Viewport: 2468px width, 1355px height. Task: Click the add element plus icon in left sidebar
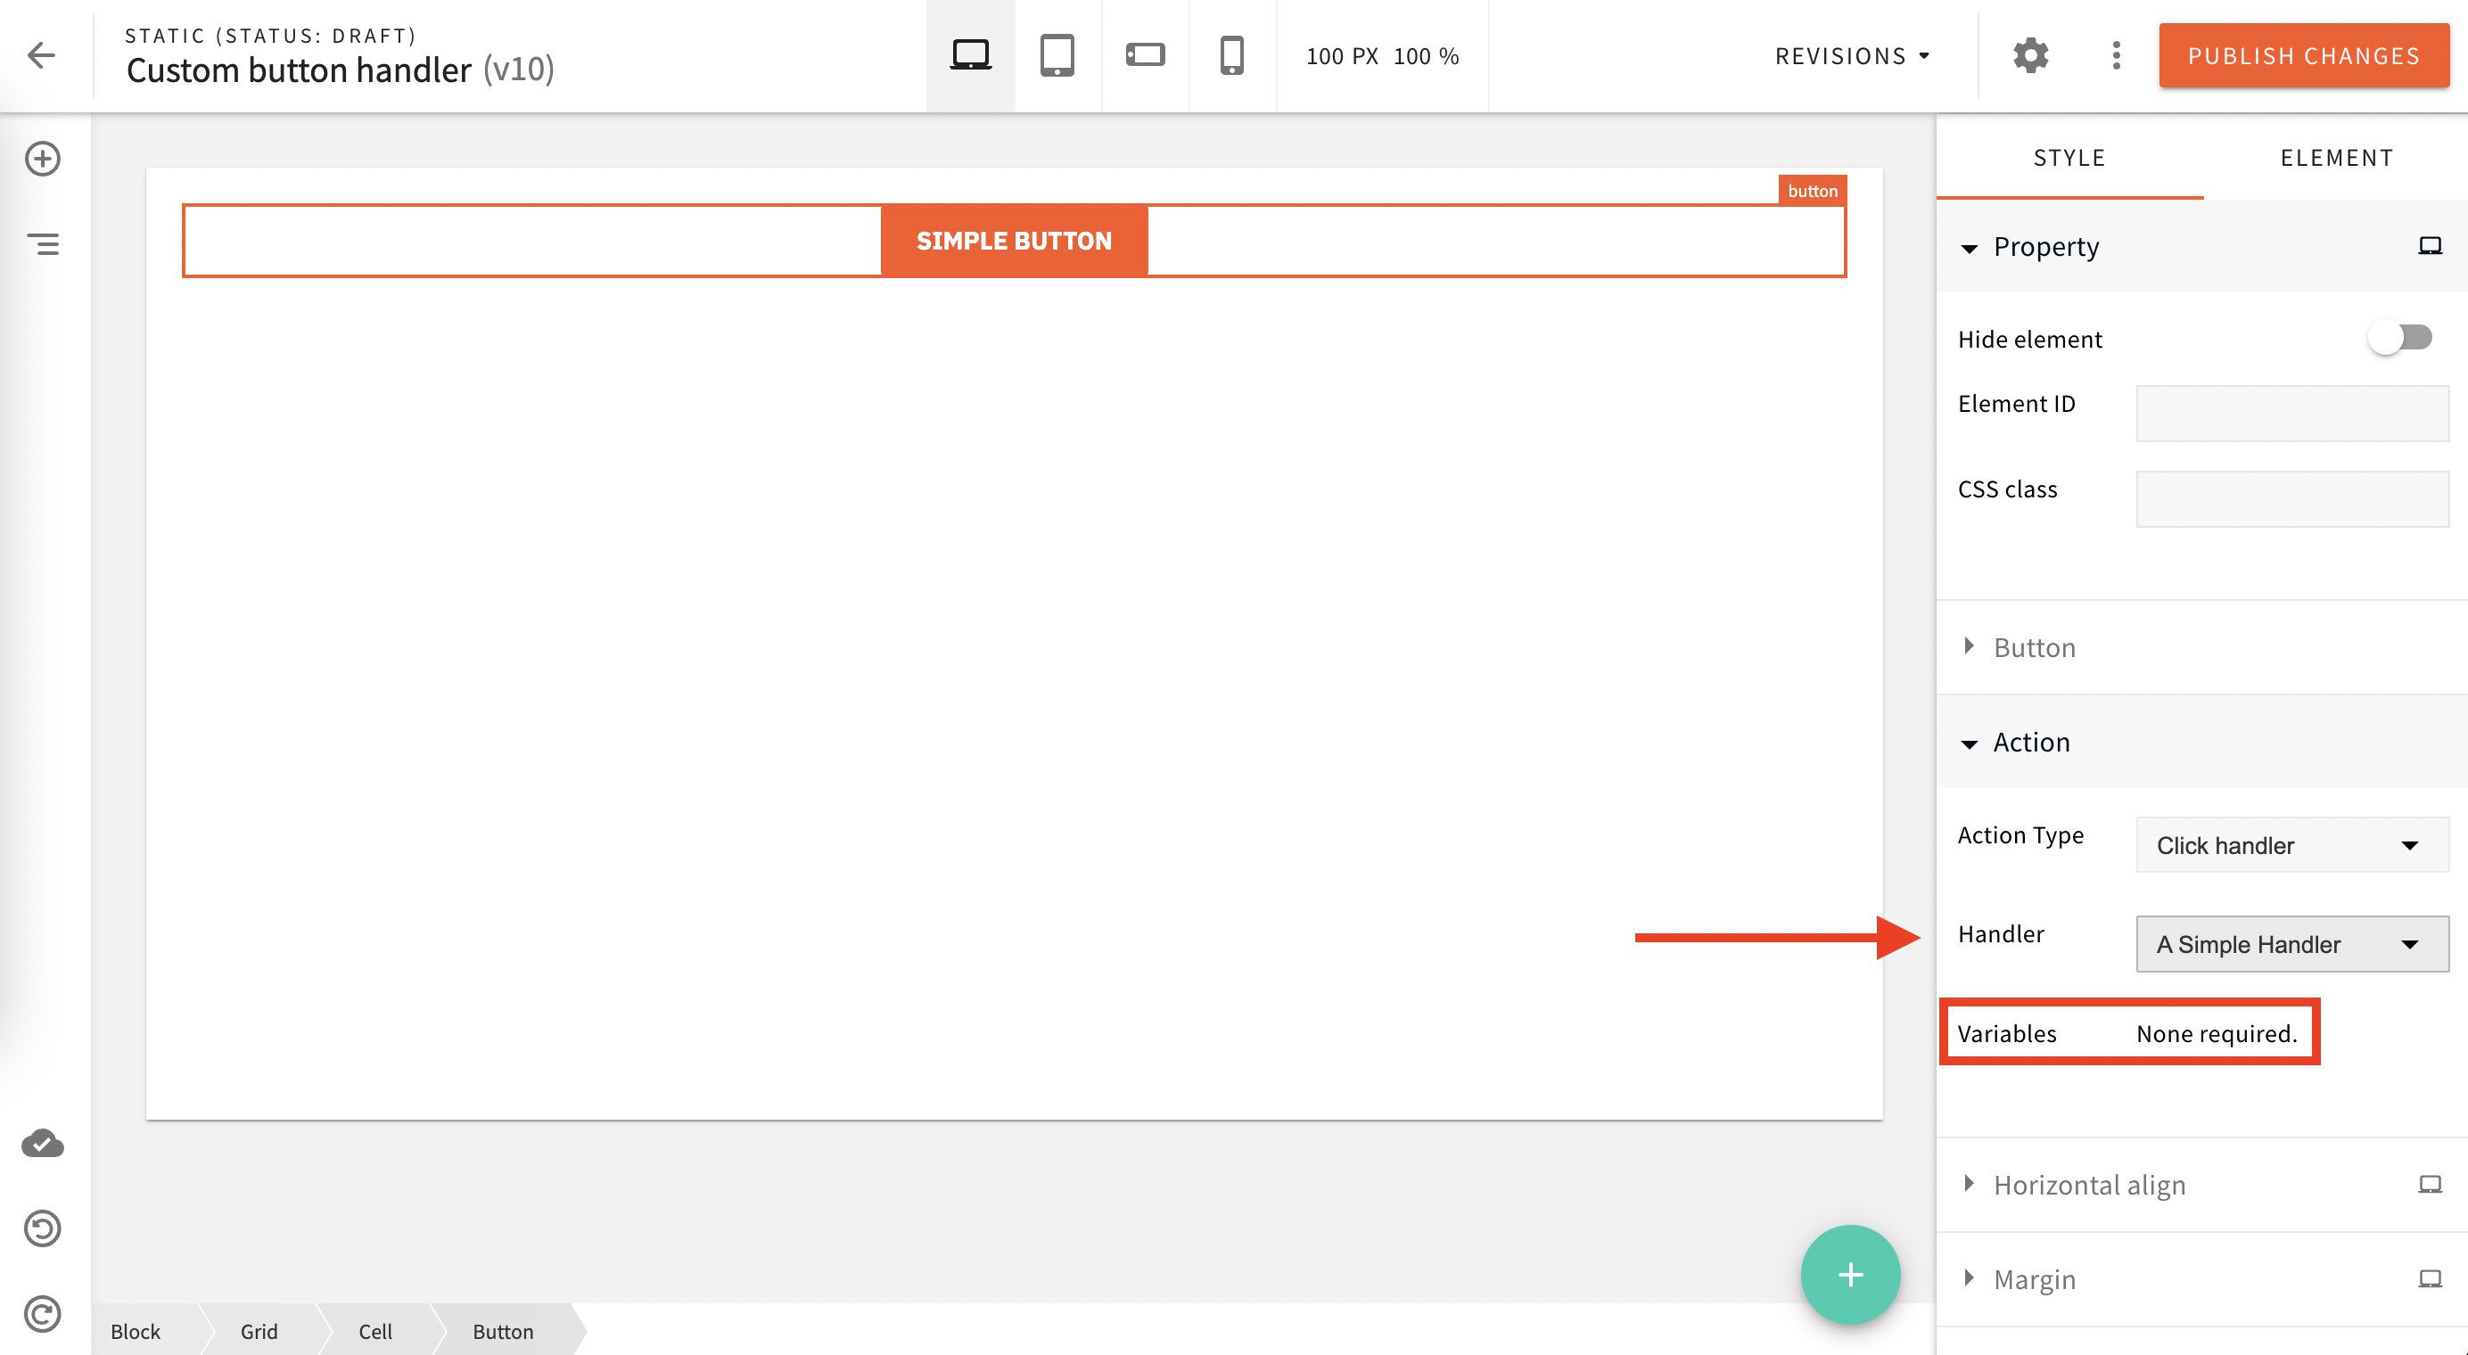[42, 158]
